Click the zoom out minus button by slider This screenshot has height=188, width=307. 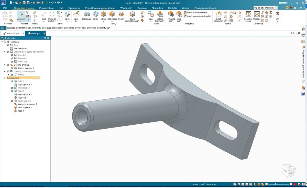click(267, 184)
